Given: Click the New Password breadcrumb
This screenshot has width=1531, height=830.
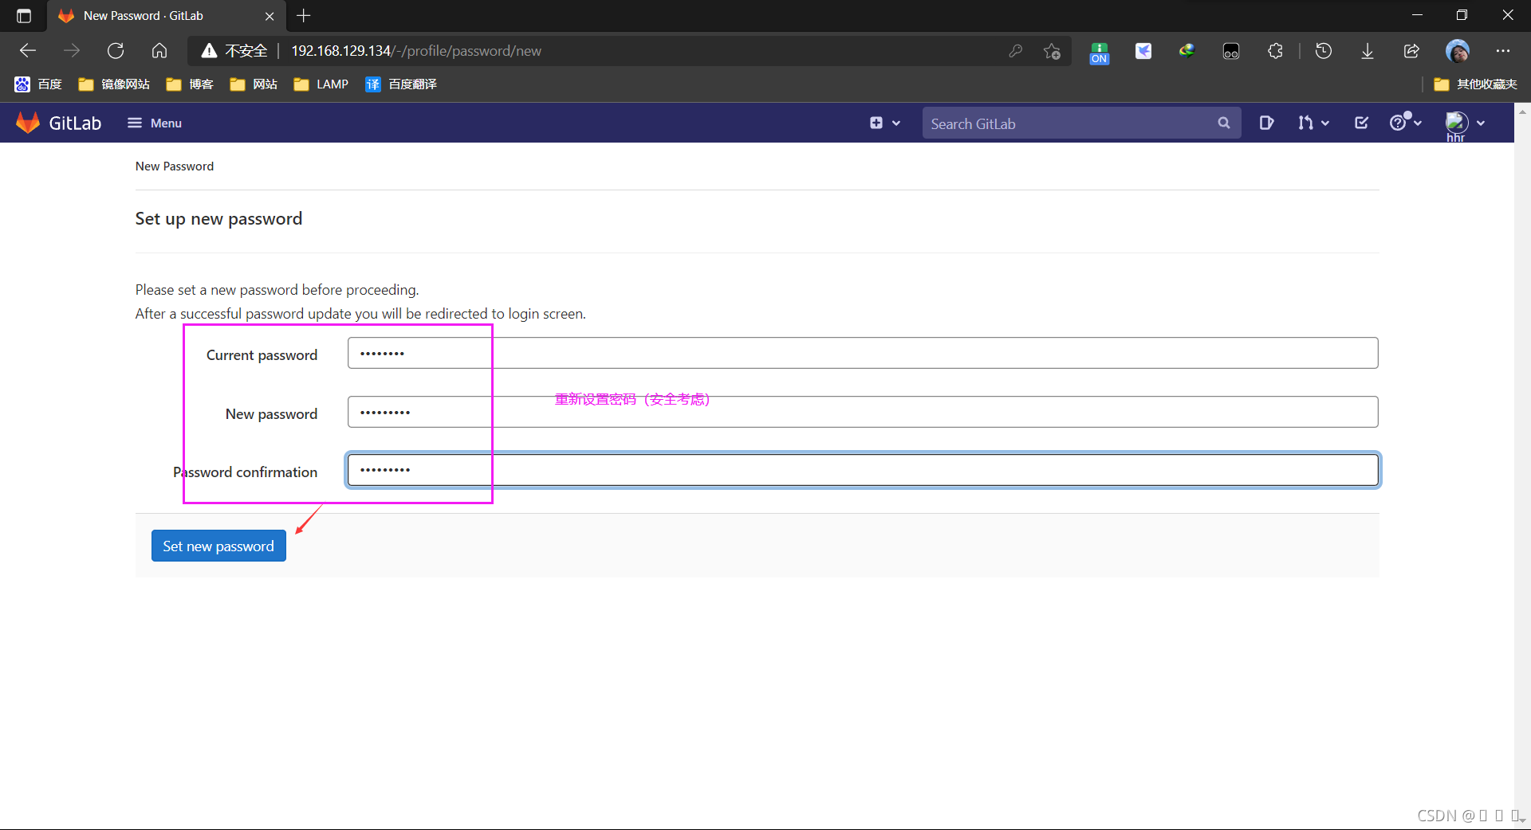Looking at the screenshot, I should click(175, 166).
